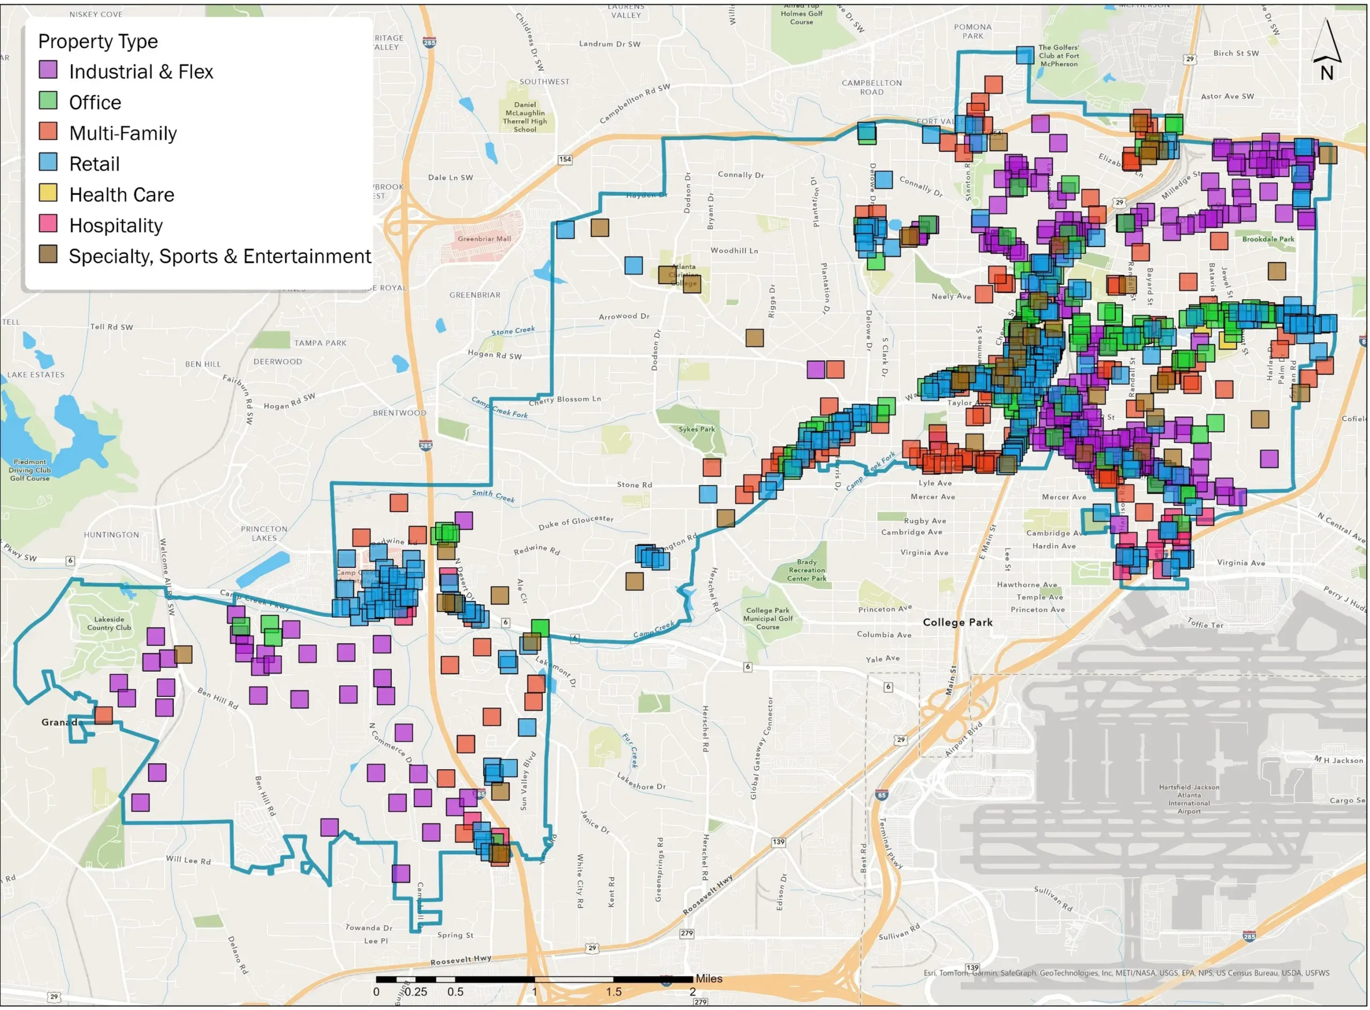Click the Miles scale bar
The height and width of the screenshot is (1010, 1370).
(x=535, y=979)
